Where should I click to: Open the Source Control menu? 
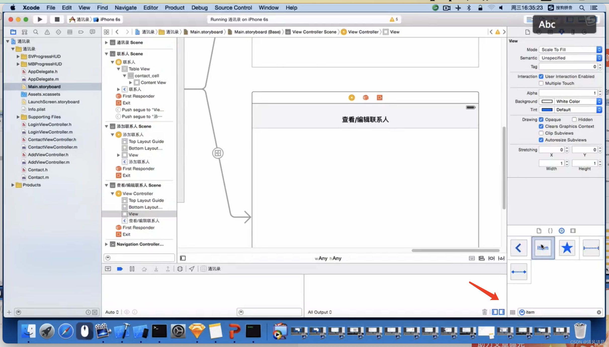(x=233, y=8)
